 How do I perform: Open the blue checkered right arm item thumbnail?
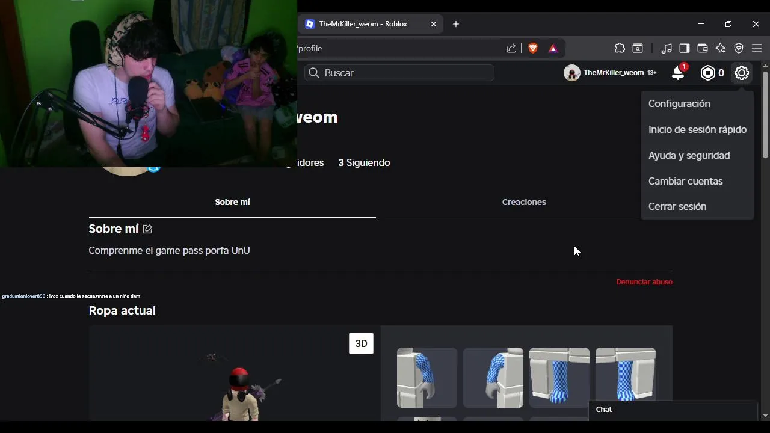[493, 378]
